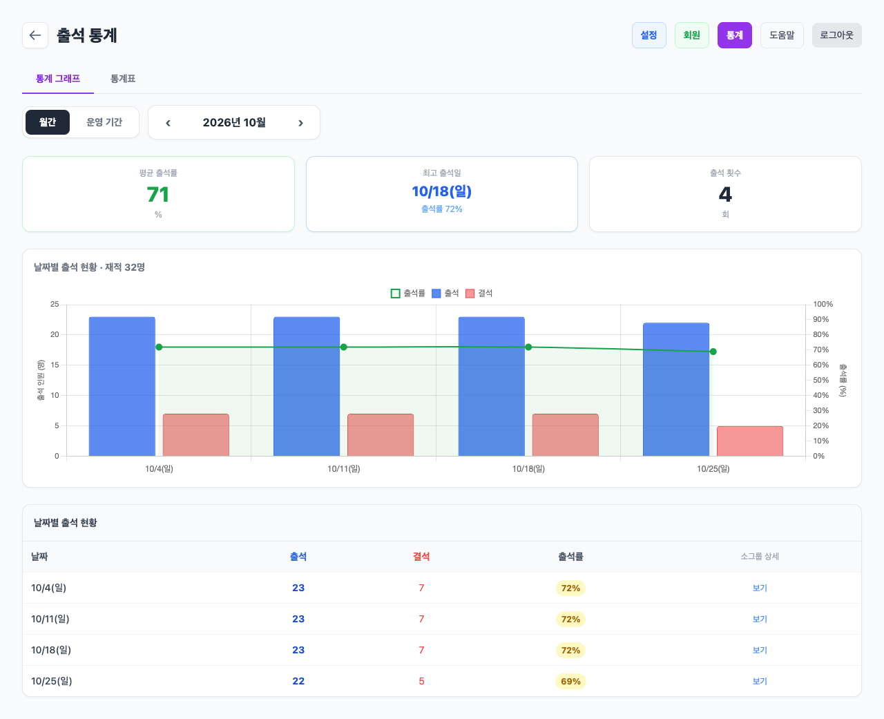884x719 pixels.
Task: Click attendance count 22 in 10/25 row
Action: pyautogui.click(x=298, y=682)
